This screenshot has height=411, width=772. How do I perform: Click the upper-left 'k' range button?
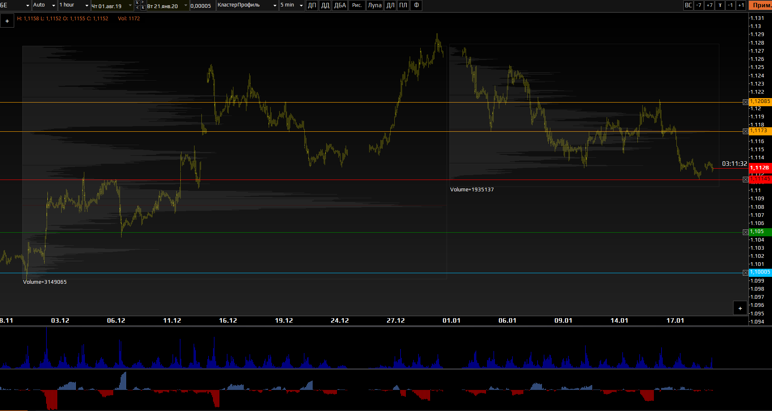coord(137,3)
